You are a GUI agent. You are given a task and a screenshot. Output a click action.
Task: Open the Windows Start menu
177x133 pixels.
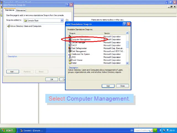point(7,130)
